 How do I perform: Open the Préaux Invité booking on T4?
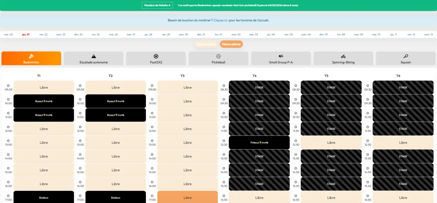[x=259, y=142]
